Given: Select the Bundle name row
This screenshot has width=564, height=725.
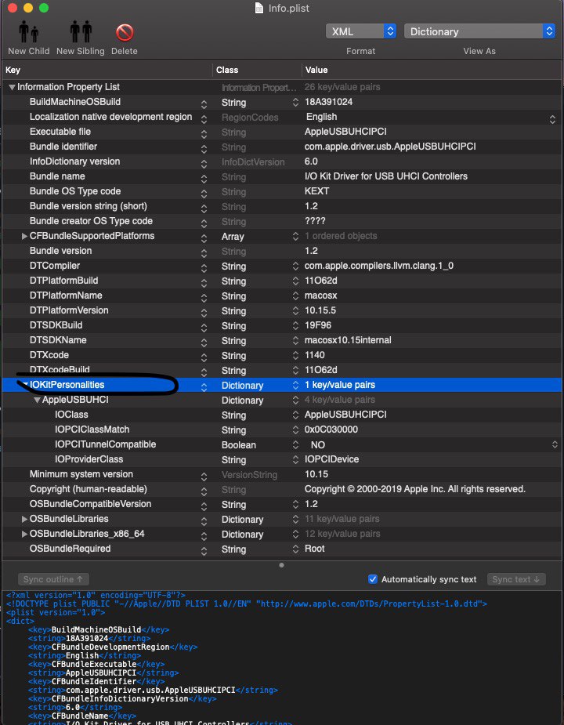Looking at the screenshot, I should (x=282, y=176).
